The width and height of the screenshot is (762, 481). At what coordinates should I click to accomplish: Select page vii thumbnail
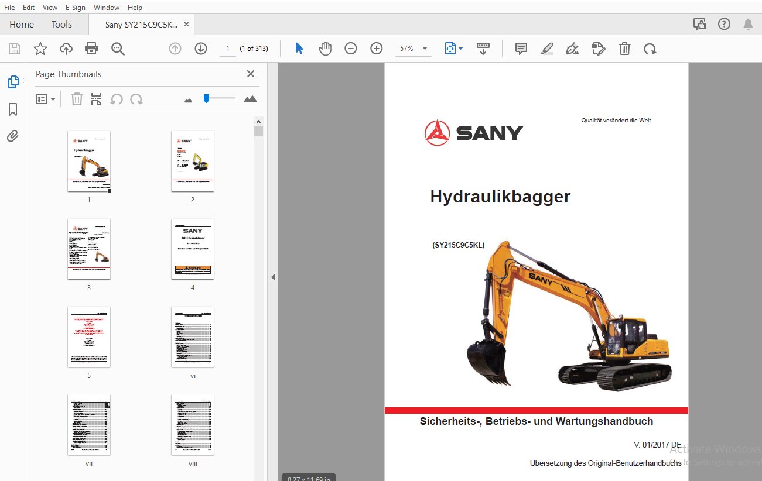click(x=89, y=425)
